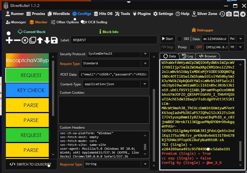Click the circled X disable block icon

click(25, 40)
